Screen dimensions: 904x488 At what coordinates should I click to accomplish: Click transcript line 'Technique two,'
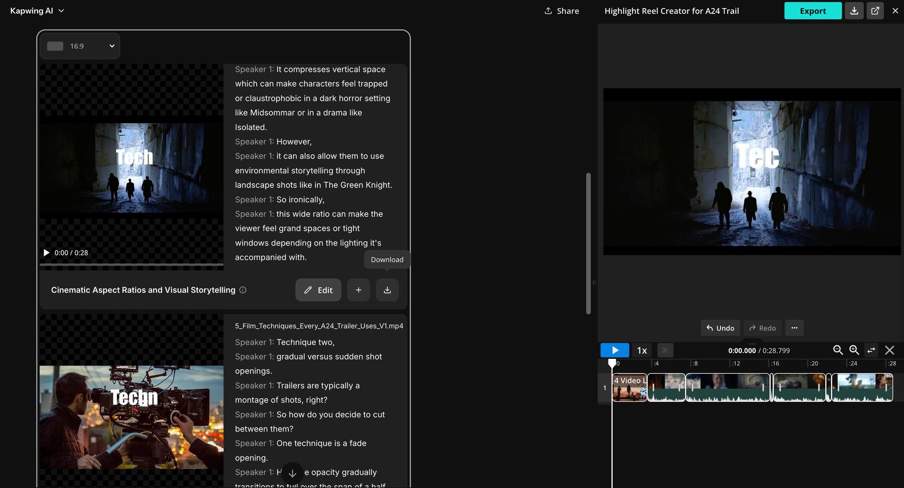click(306, 342)
